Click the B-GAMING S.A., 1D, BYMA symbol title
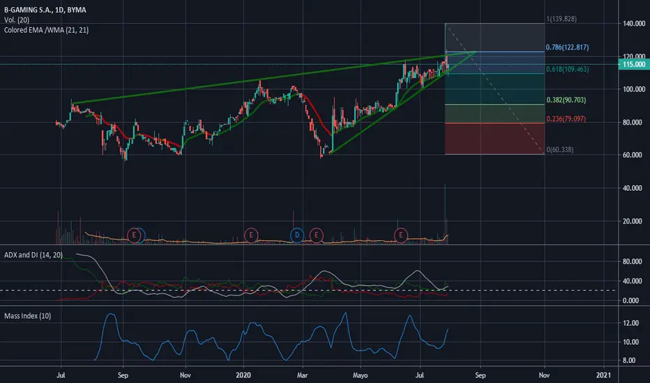Viewport: 650px width, 383px height. coord(45,10)
